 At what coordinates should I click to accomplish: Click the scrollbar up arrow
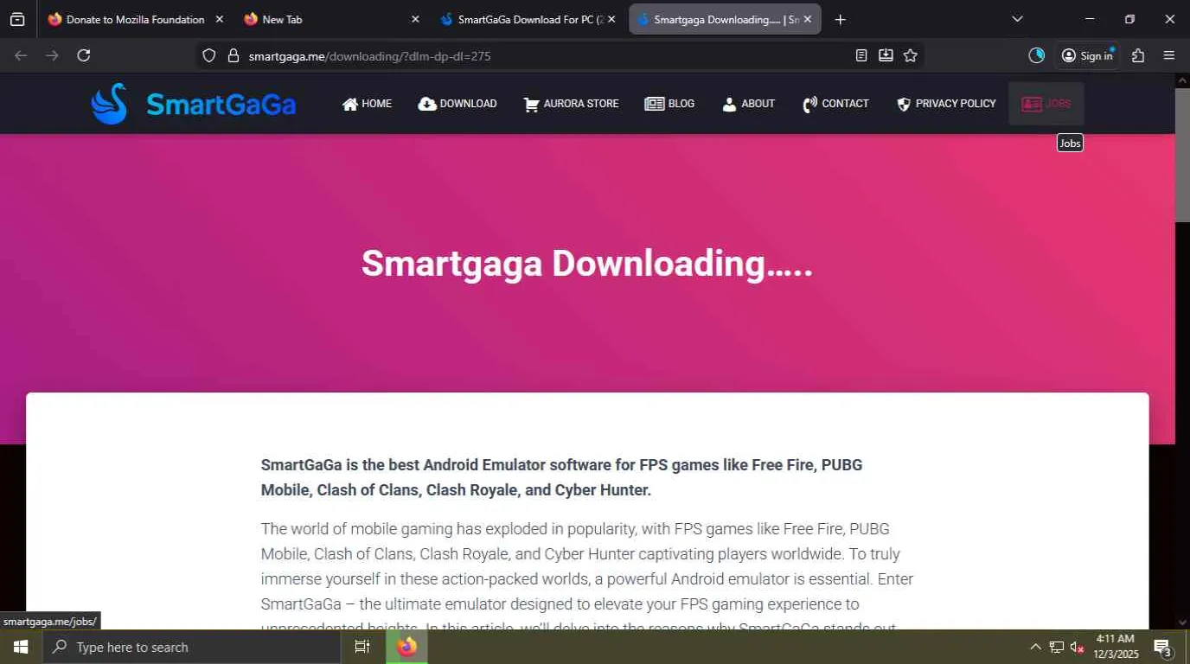point(1182,80)
